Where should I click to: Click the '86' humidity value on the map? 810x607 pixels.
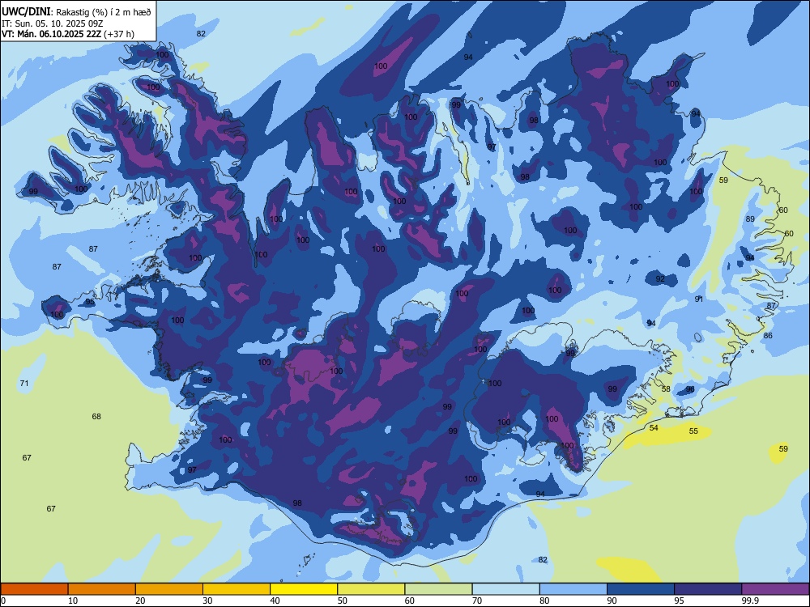(x=768, y=336)
